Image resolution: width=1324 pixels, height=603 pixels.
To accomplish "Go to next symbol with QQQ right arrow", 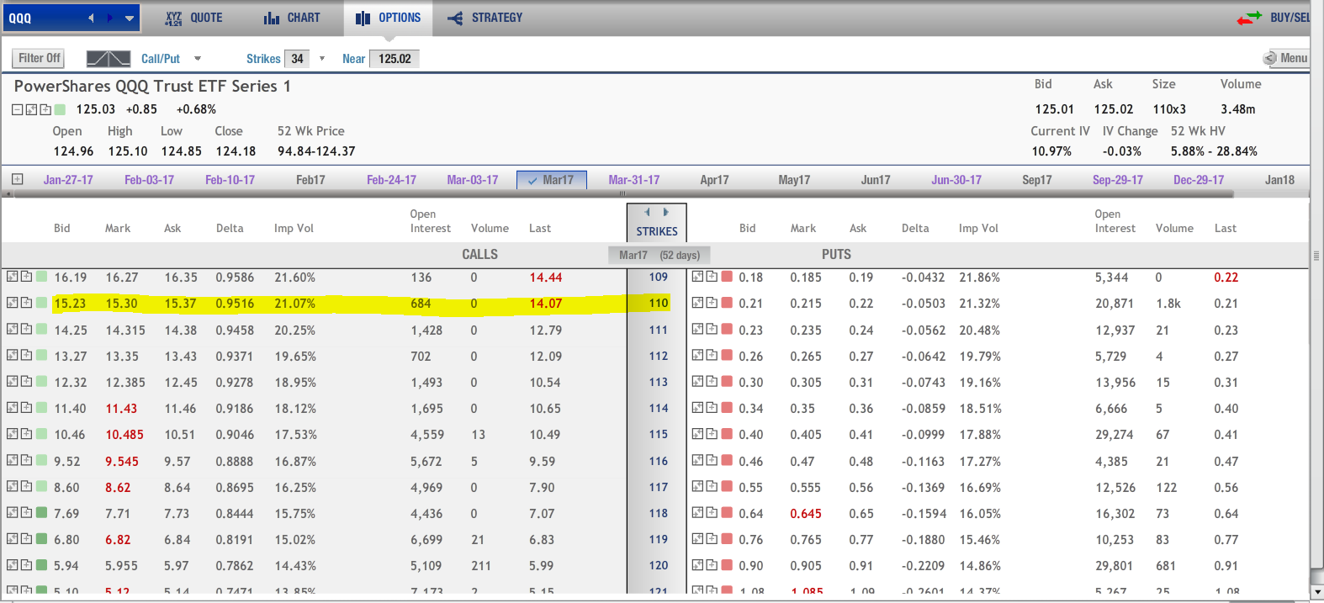I will pos(111,18).
